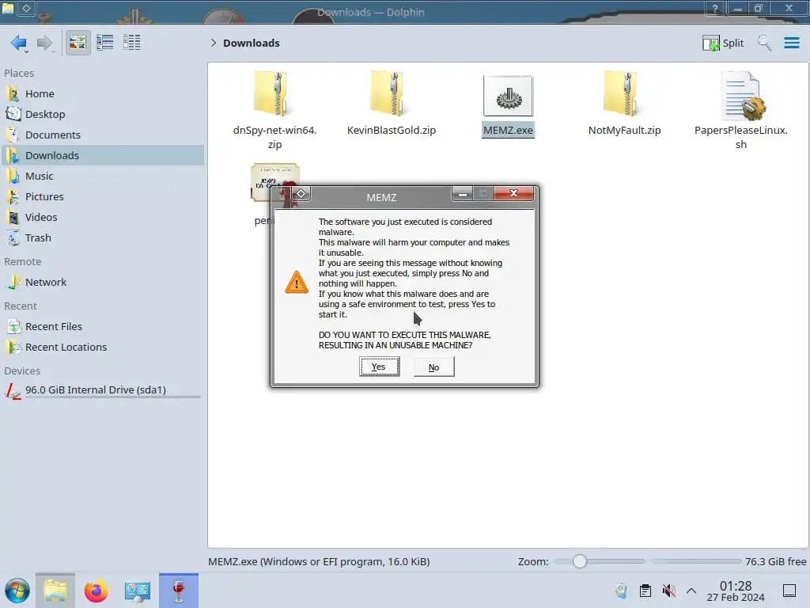Expand the breadcrumb arrow before Downloads
The width and height of the screenshot is (810, 608).
(214, 43)
